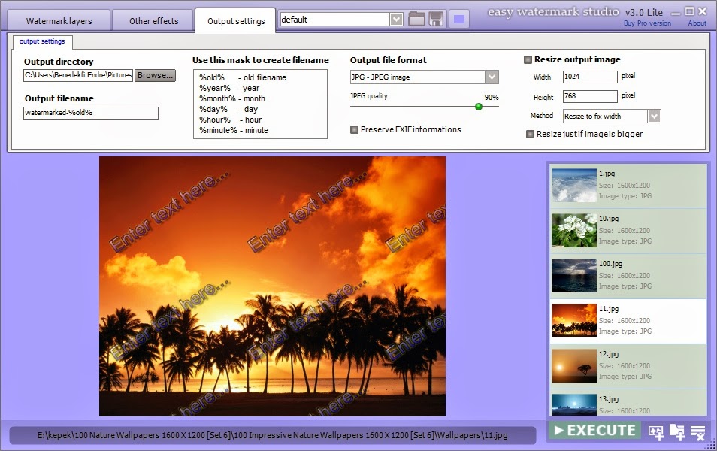The height and width of the screenshot is (451, 717).
Task: Click the Output filename field
Action: pos(90,113)
